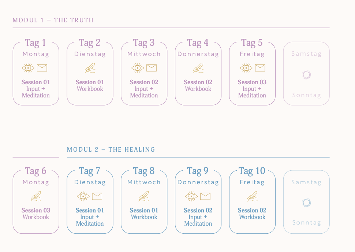Click the quill icon in Tag 10 Freitag
This screenshot has width=355, height=252.
(253, 196)
